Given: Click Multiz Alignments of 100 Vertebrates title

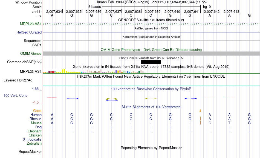Looking at the screenshot, I should pyautogui.click(x=151, y=107).
